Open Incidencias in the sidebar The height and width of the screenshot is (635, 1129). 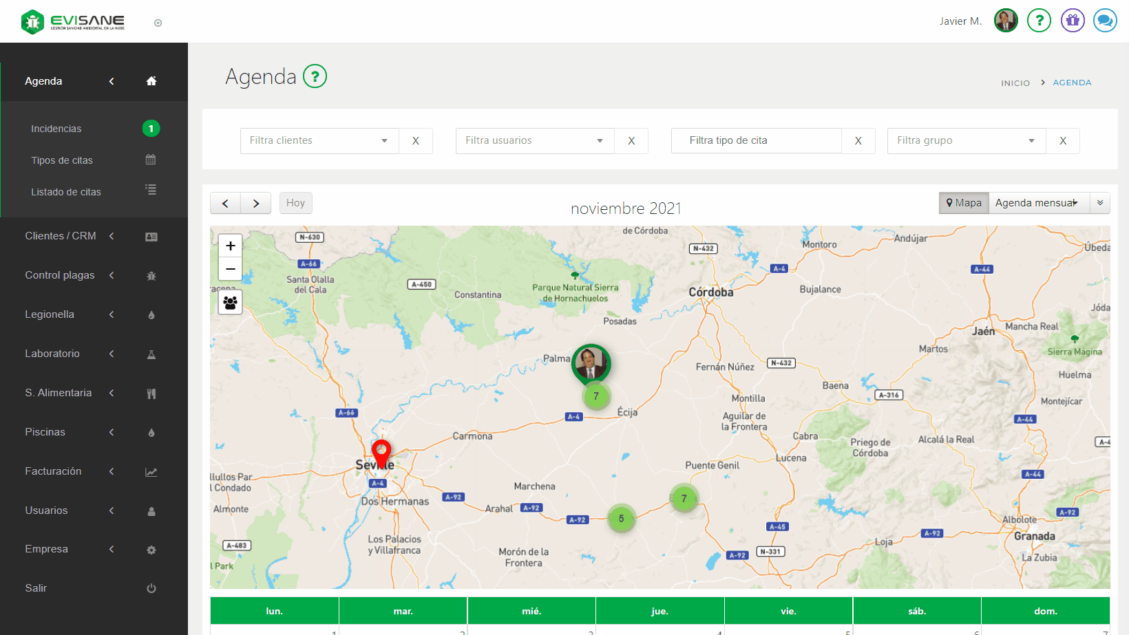pyautogui.click(x=56, y=129)
